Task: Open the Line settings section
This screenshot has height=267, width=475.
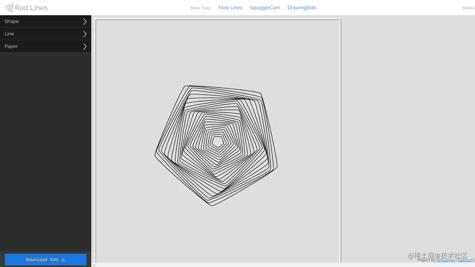Action: pyautogui.click(x=46, y=34)
